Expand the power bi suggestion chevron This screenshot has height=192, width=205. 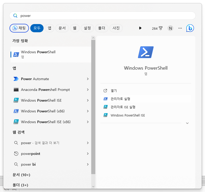(88, 164)
